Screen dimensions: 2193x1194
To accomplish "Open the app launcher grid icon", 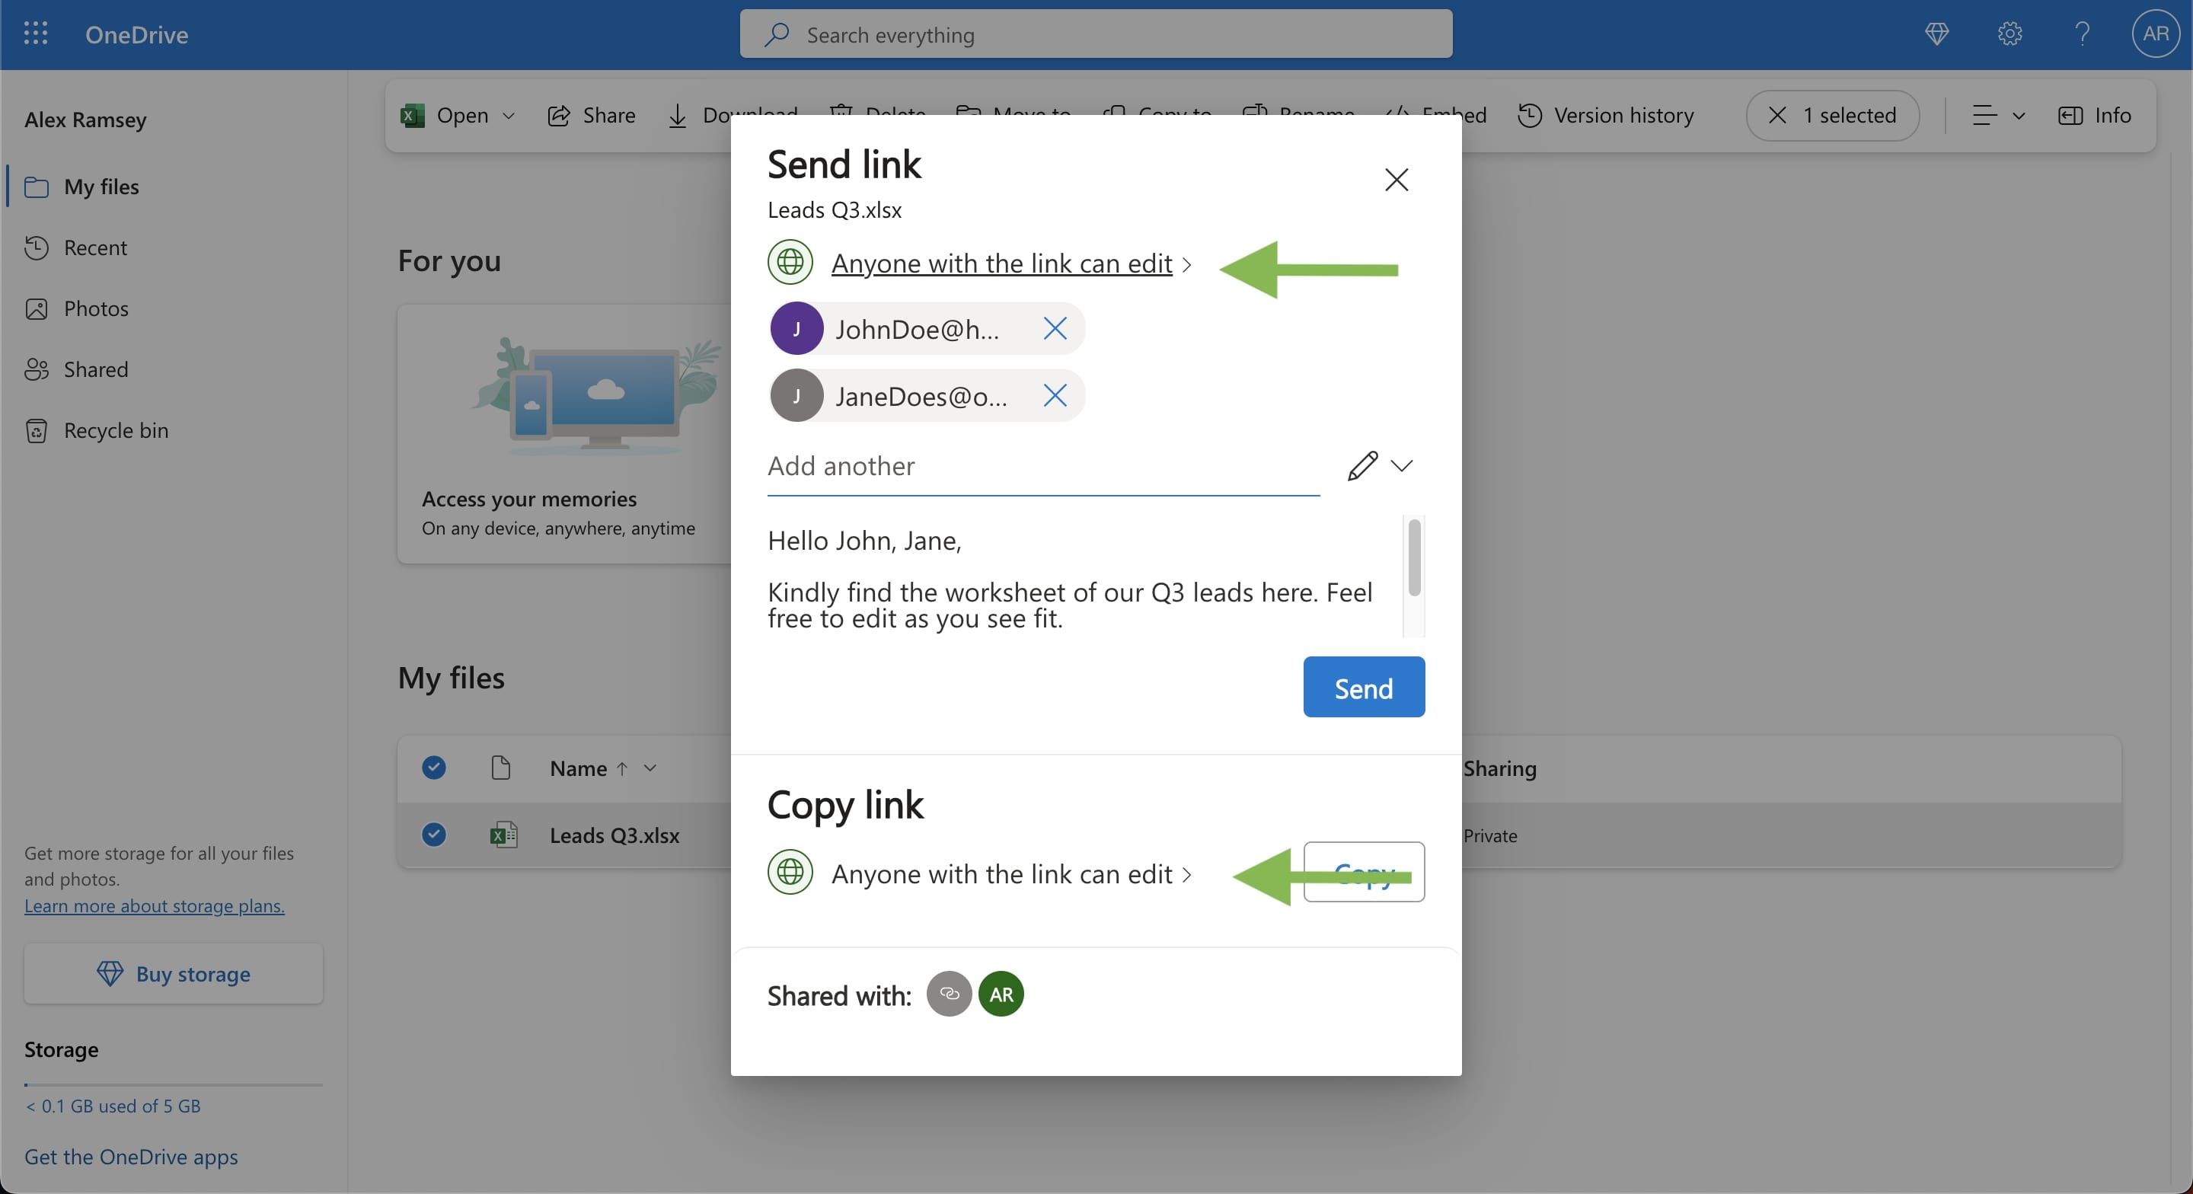I will click(36, 34).
